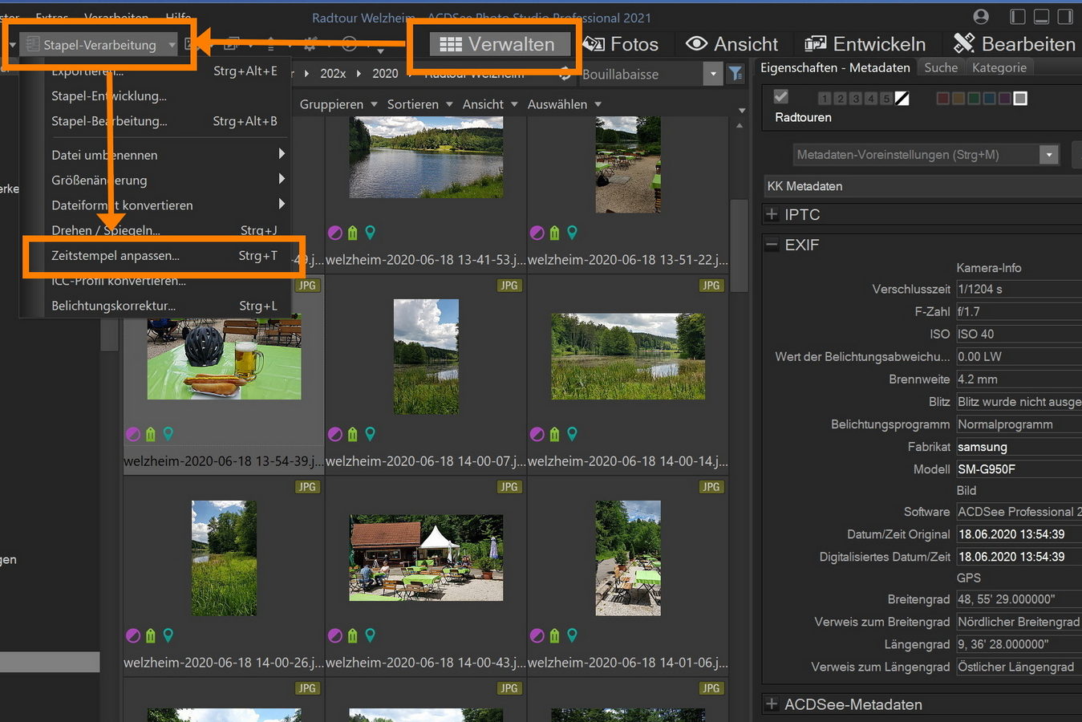Apply purple color label

click(1004, 99)
